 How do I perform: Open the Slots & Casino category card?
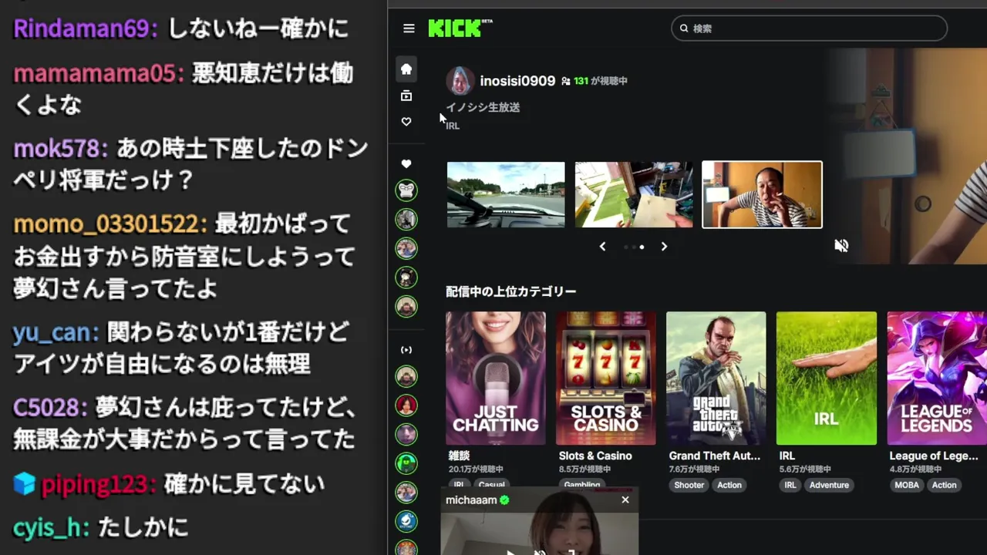(x=606, y=378)
